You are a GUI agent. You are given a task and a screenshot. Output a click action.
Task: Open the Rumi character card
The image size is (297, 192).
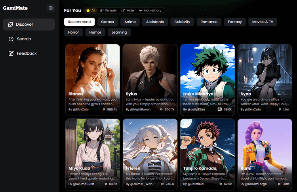click(265, 154)
